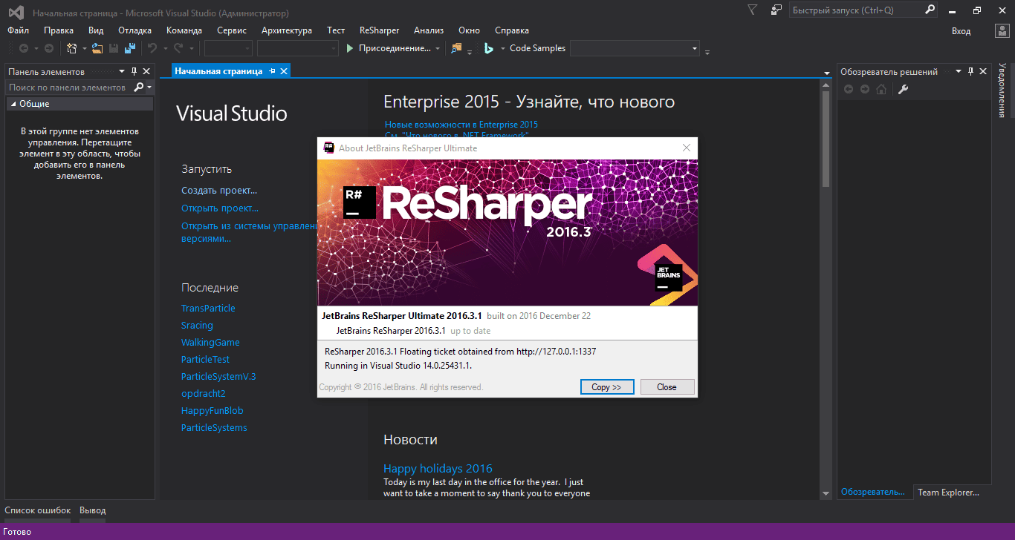Screen dimensions: 1015x540
Task: Click the Открыть проект... link
Action: click(220, 208)
